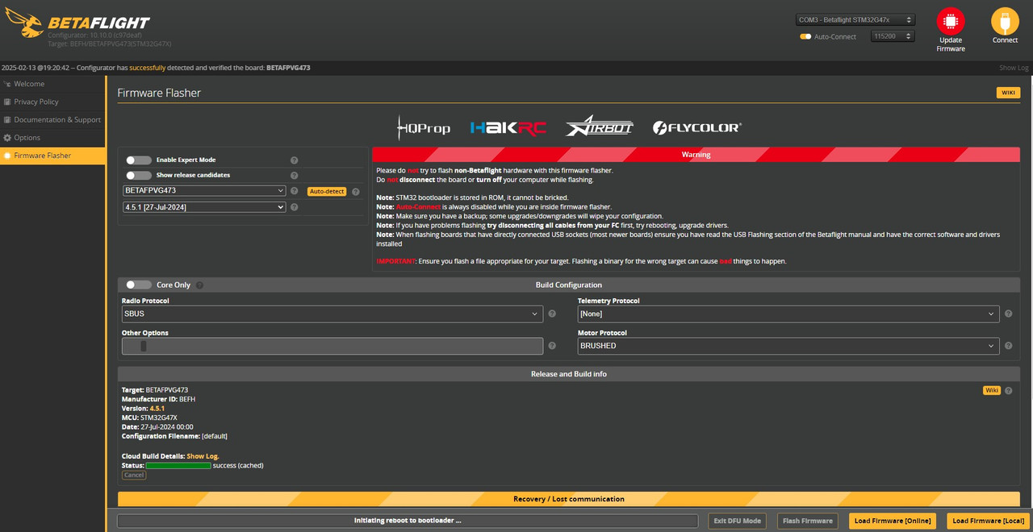Click the Flash Firmware button
The height and width of the screenshot is (532, 1033).
[808, 521]
